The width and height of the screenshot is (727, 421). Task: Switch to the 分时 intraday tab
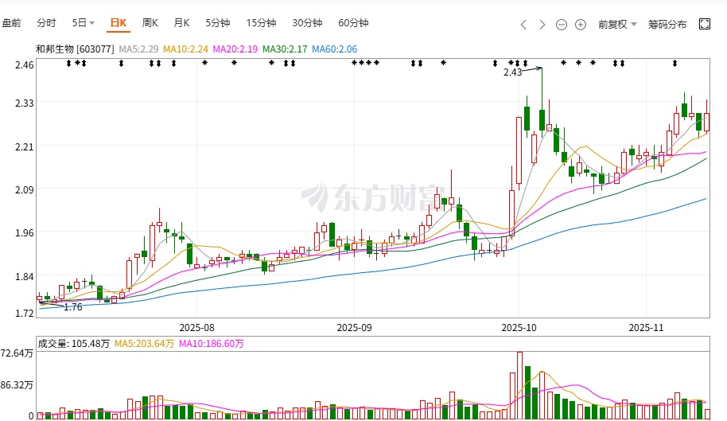click(x=46, y=23)
